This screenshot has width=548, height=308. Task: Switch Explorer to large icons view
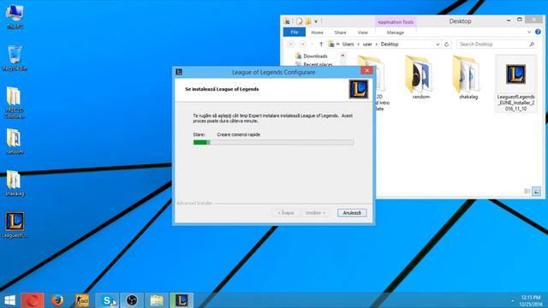537,191
